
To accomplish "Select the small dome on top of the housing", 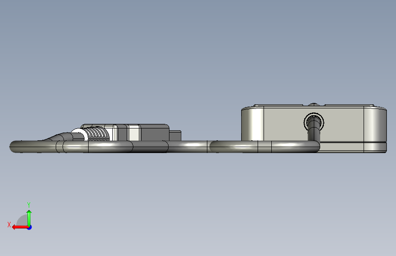I will (x=314, y=104).
